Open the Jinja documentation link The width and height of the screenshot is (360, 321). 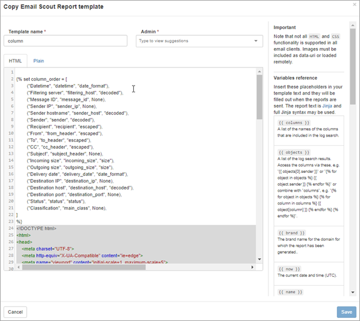pyautogui.click(x=327, y=106)
